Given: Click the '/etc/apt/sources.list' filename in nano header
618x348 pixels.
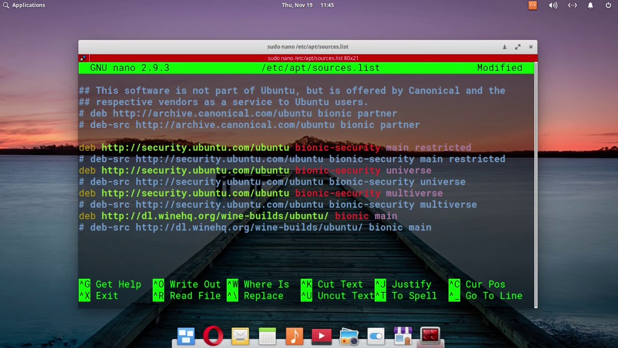Looking at the screenshot, I should tap(321, 68).
